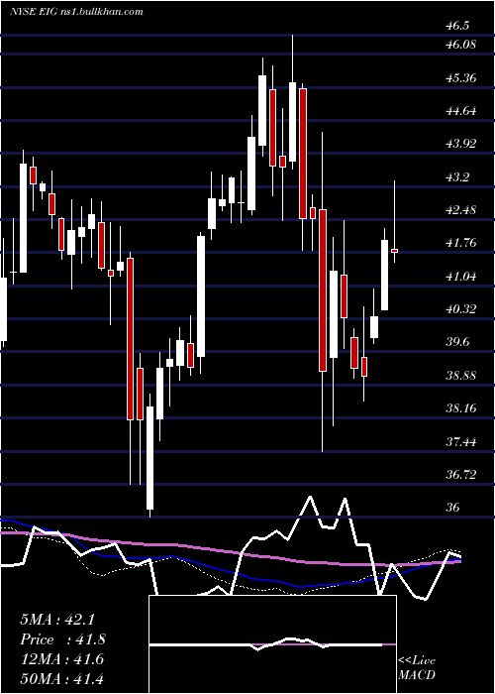Click the 41.04 price axis label

click(460, 277)
